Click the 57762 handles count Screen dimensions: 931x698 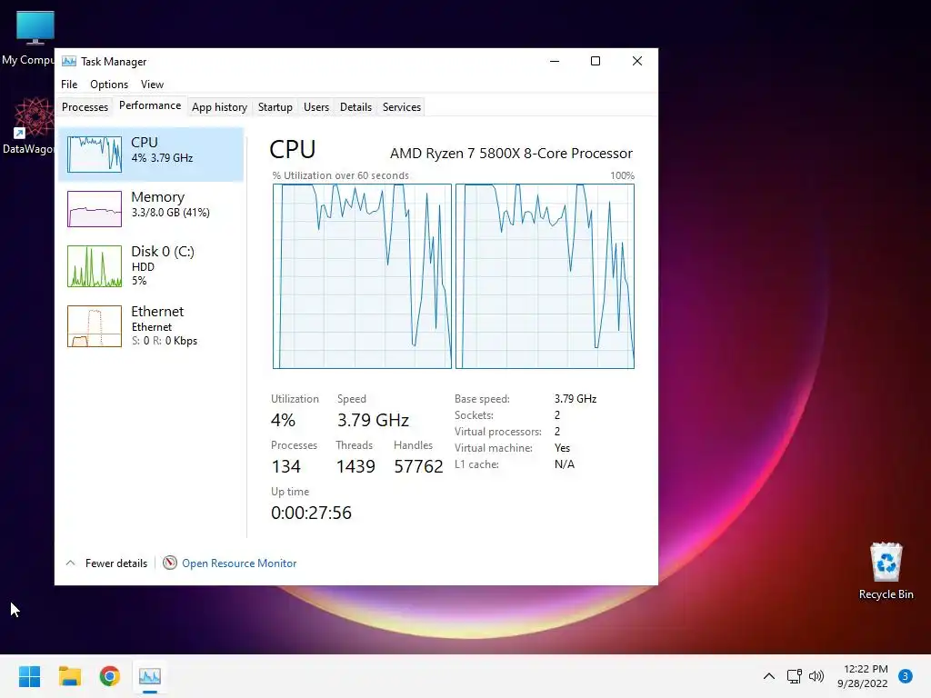(x=418, y=466)
